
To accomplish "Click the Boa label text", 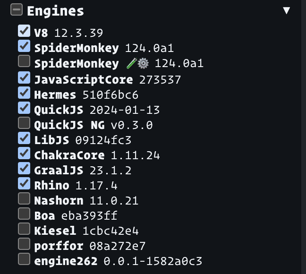I will (x=44, y=216).
